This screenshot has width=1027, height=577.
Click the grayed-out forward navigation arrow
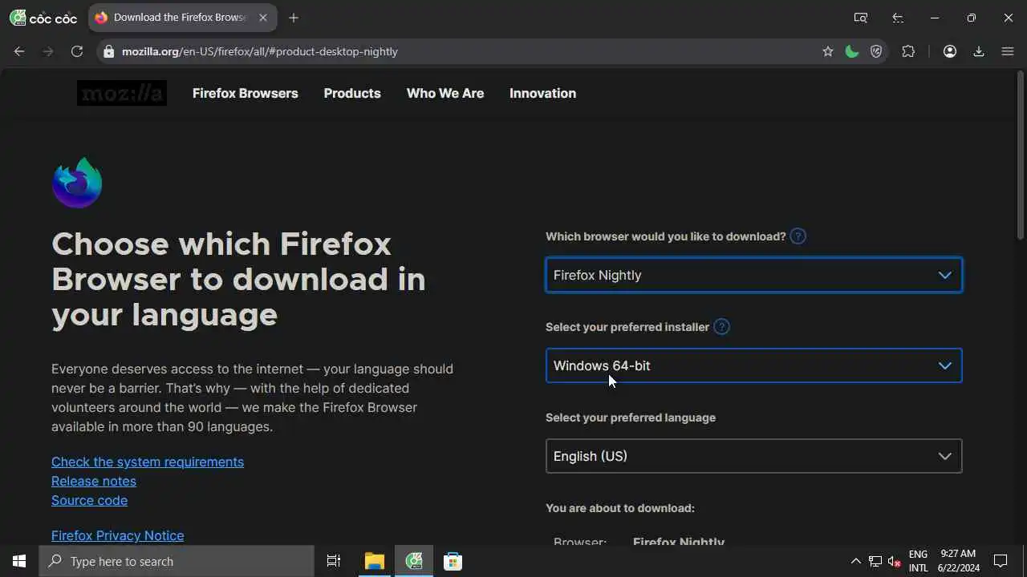pyautogui.click(x=48, y=51)
